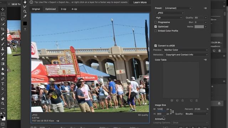Select the Path Selection tool

(x=2, y=89)
